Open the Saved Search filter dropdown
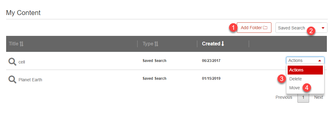Screen dimensions: 333x115 [301, 28]
